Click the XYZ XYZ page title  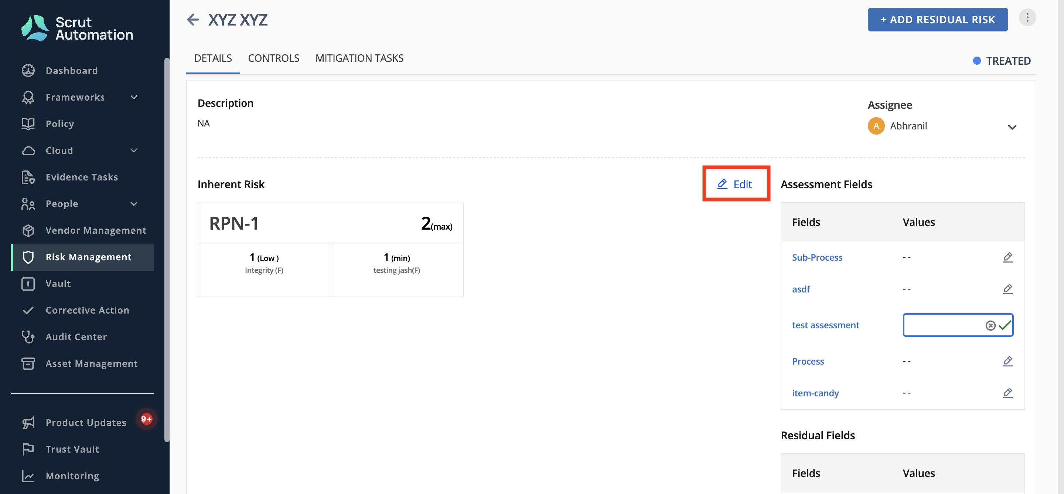[238, 20]
